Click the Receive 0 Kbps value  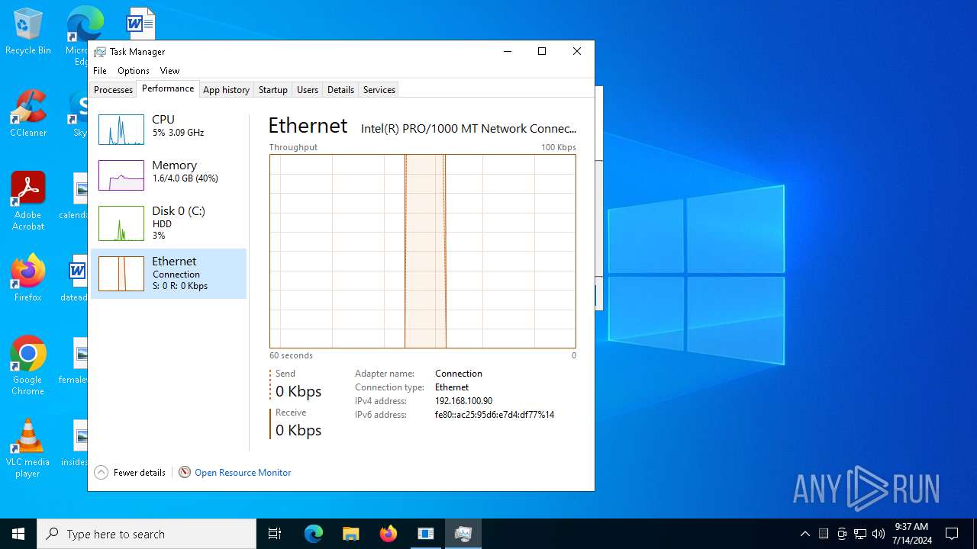click(298, 430)
